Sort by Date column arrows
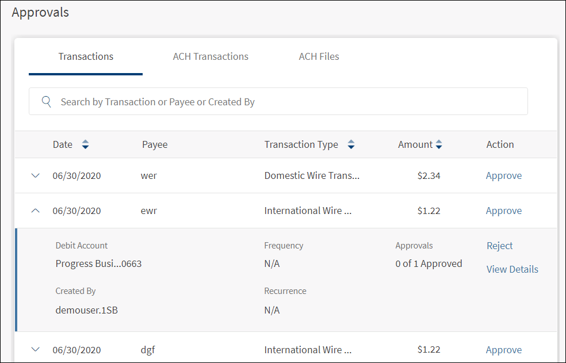 85,145
